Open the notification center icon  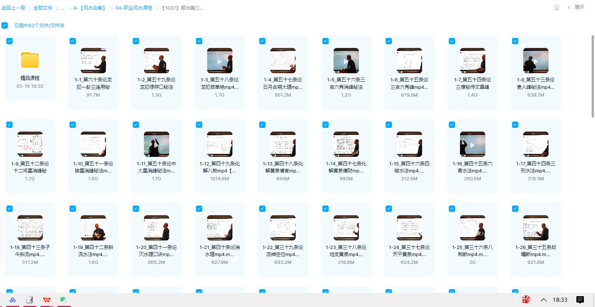(580, 300)
